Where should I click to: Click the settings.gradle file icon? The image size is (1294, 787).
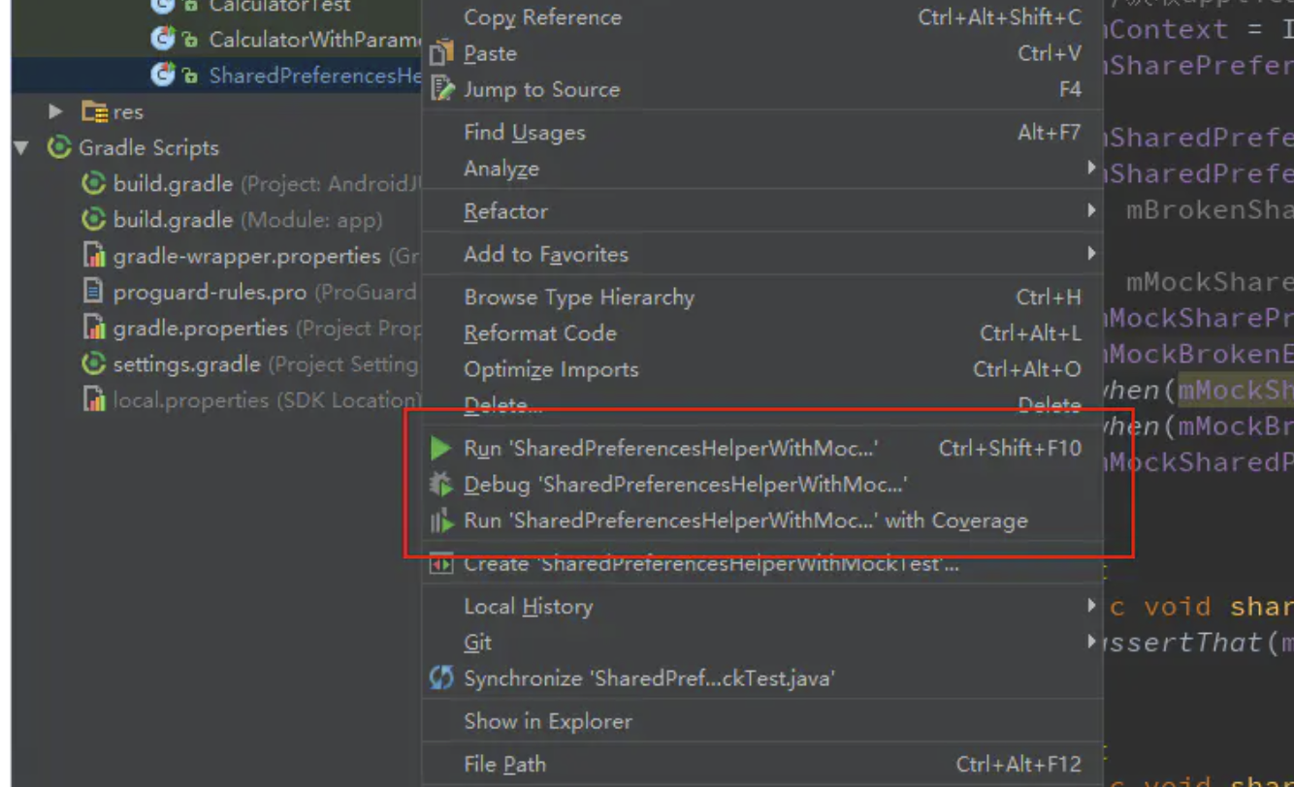tap(93, 363)
